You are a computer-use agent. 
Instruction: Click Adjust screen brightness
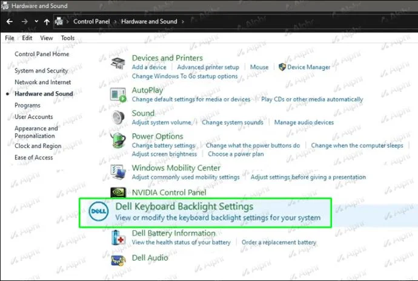pyautogui.click(x=164, y=154)
